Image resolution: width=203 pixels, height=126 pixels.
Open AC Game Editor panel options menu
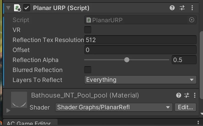[x=198, y=122]
